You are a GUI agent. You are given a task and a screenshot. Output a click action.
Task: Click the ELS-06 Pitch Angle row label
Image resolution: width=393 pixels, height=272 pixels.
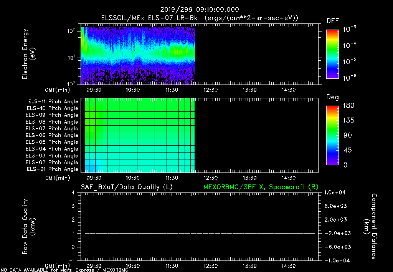pos(52,135)
